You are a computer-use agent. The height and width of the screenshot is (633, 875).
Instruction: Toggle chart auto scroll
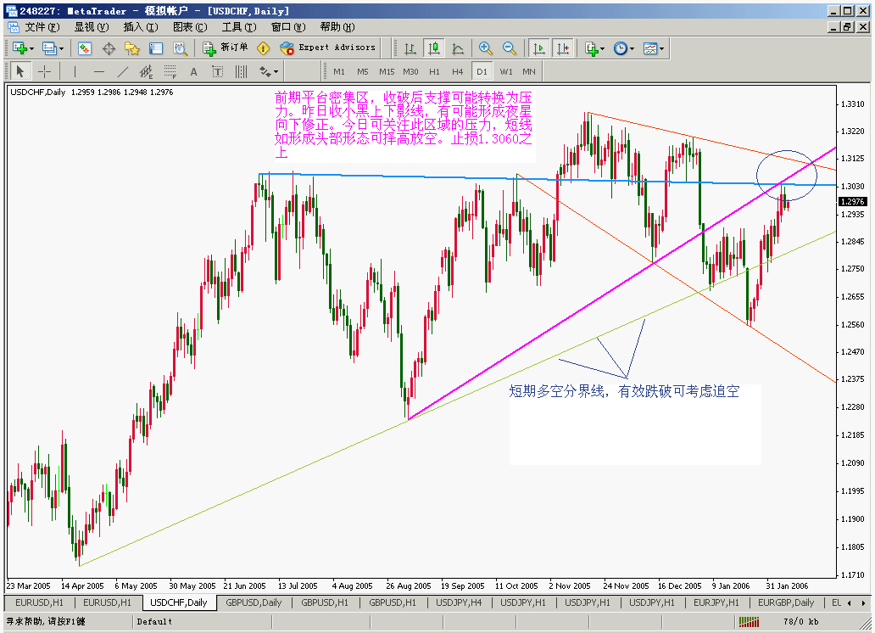tap(539, 48)
